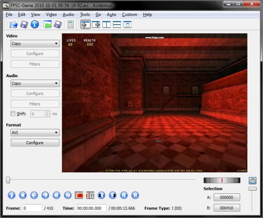The height and width of the screenshot is (218, 263).
Task: Open a video file with folder icon
Action: [x=14, y=25]
